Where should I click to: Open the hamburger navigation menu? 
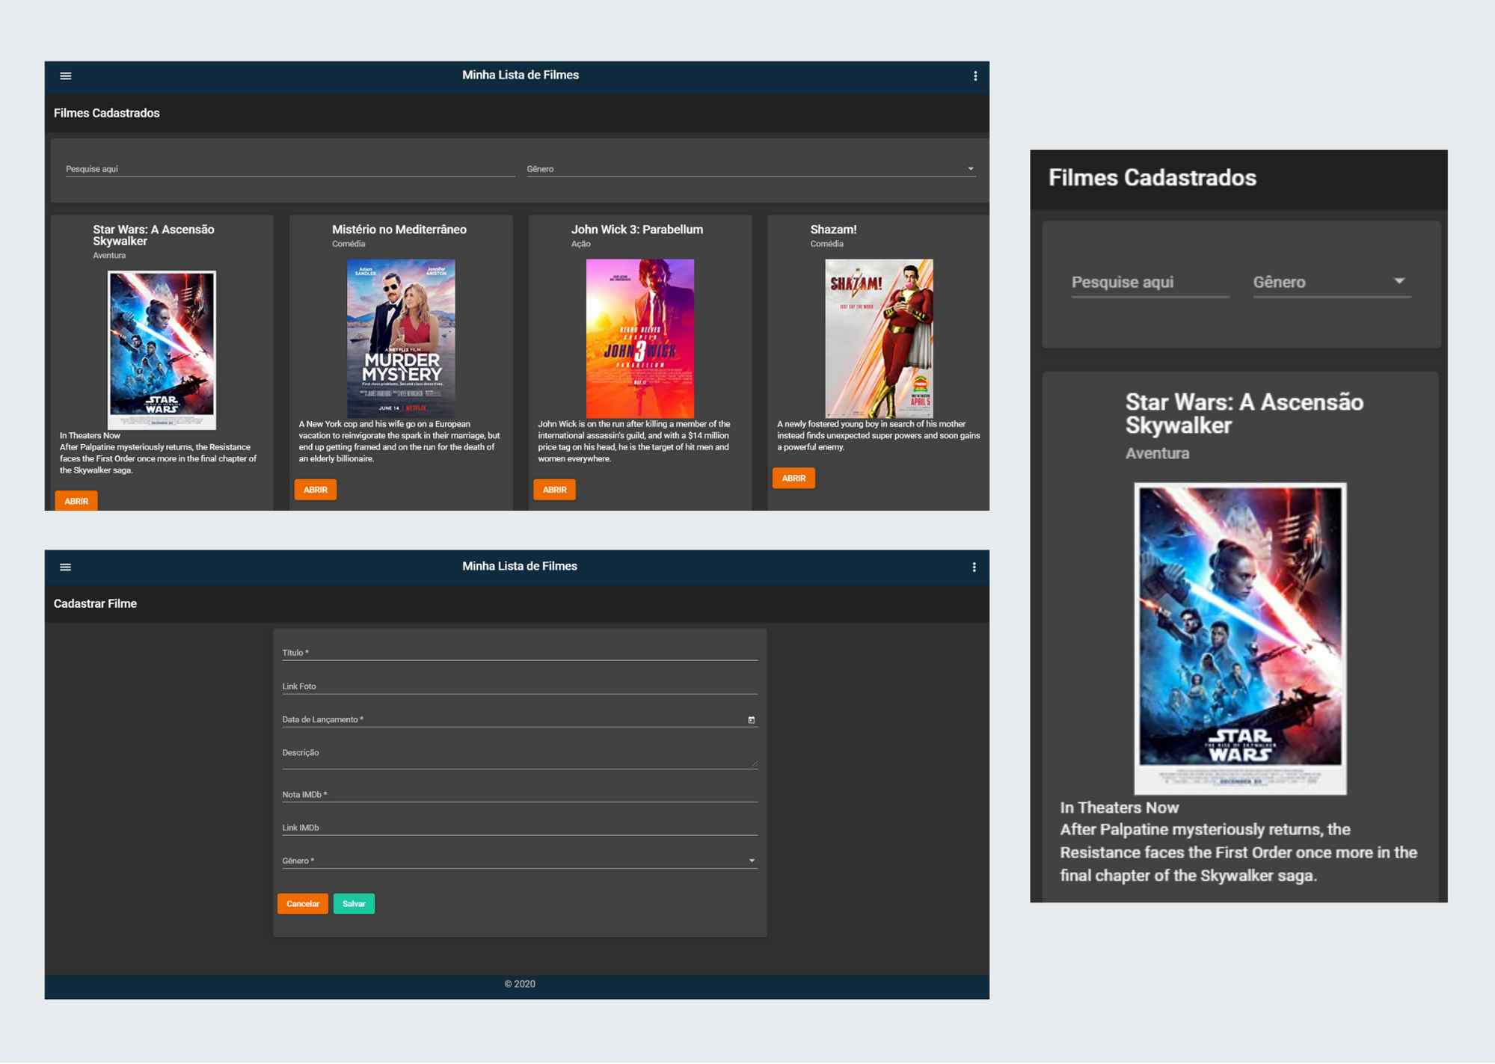coord(66,76)
